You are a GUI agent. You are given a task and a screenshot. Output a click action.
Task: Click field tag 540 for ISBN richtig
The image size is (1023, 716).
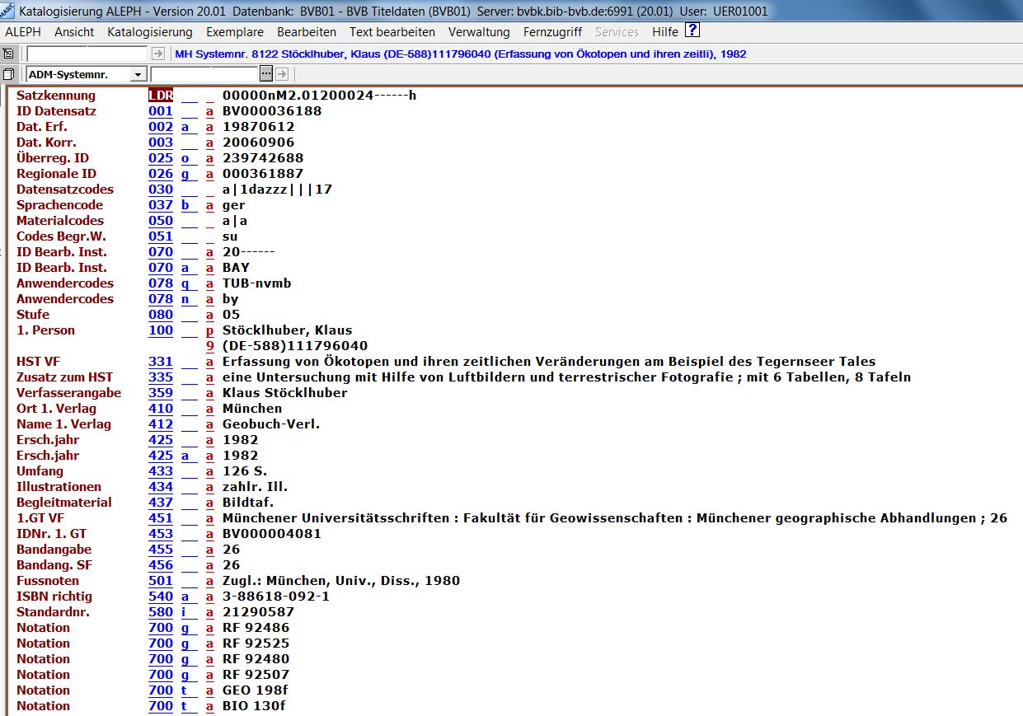[161, 597]
